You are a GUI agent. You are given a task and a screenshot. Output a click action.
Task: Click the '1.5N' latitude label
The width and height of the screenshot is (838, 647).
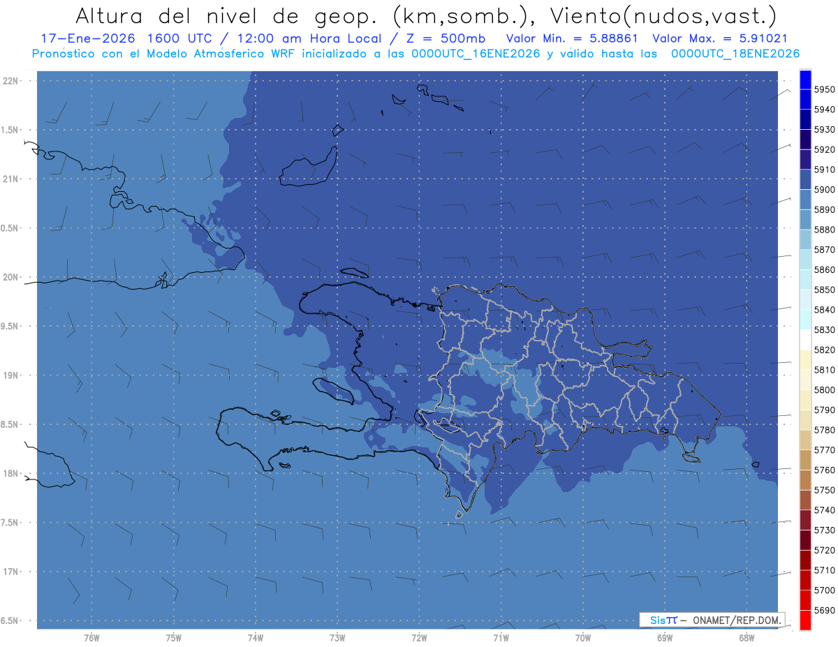(x=10, y=130)
